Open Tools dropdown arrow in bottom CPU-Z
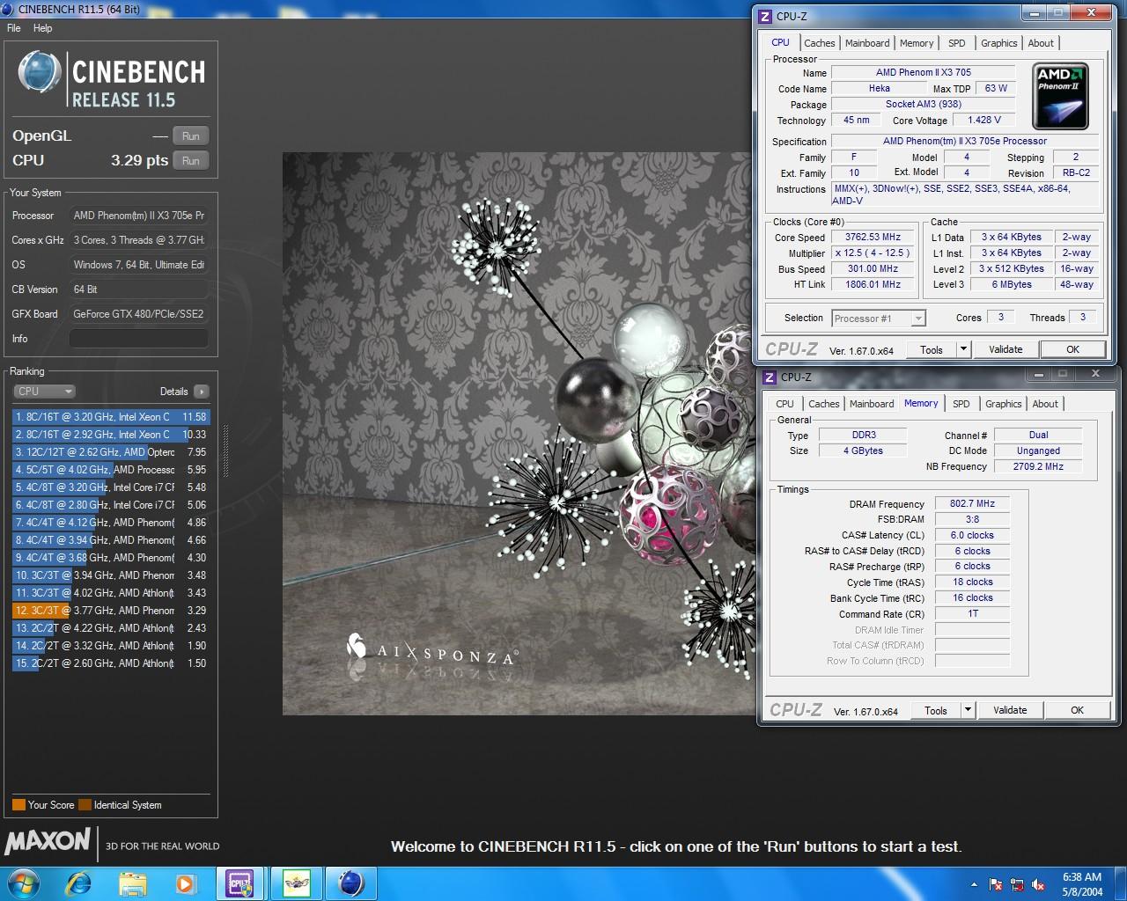Screen dimensions: 1127x901 coord(969,710)
